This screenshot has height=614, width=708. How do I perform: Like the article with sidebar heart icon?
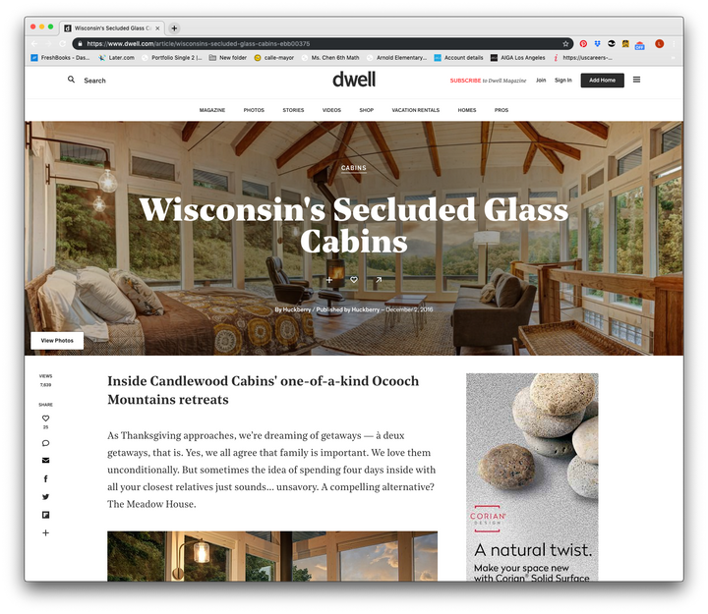tap(45, 419)
